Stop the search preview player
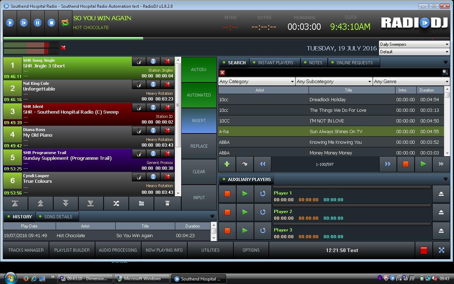Image resolution: width=454 pixels, height=284 pixels. [x=405, y=164]
